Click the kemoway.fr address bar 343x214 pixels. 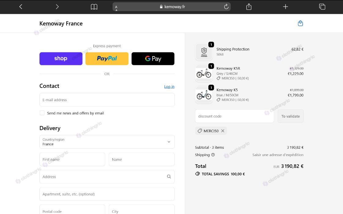click(x=171, y=7)
